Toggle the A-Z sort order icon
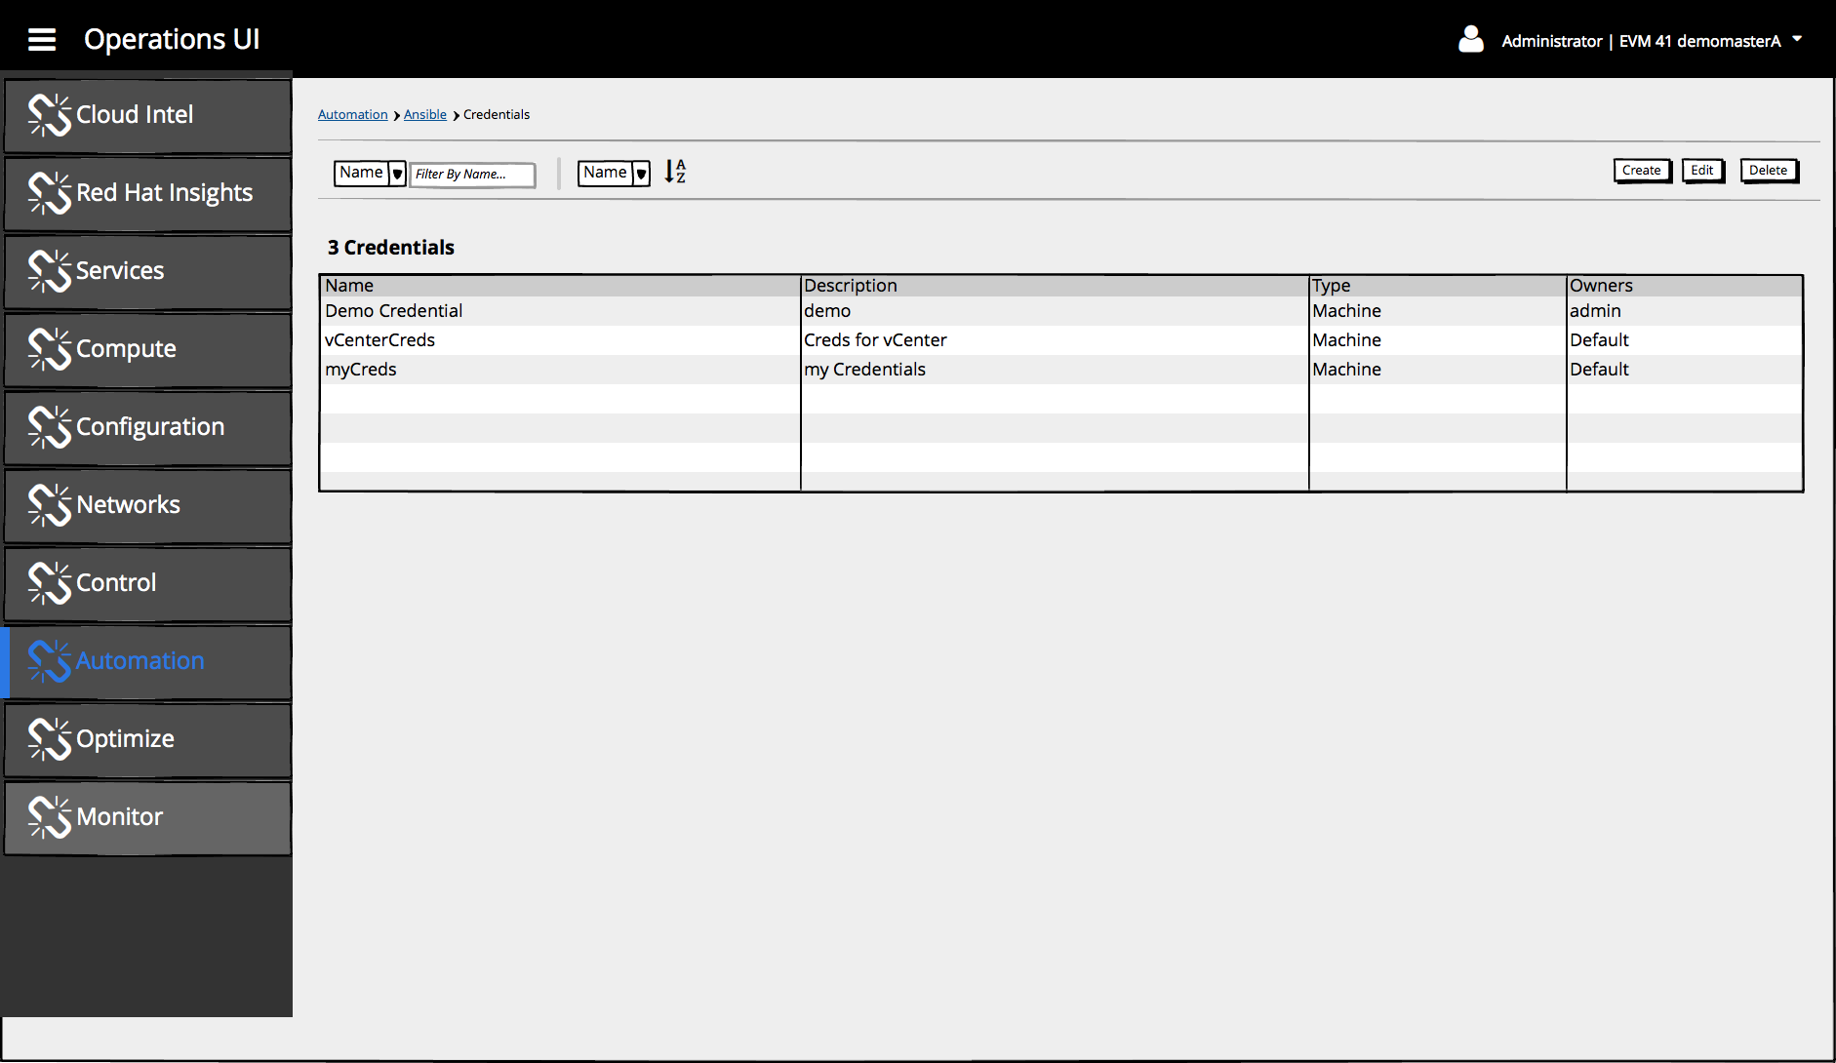 point(675,172)
